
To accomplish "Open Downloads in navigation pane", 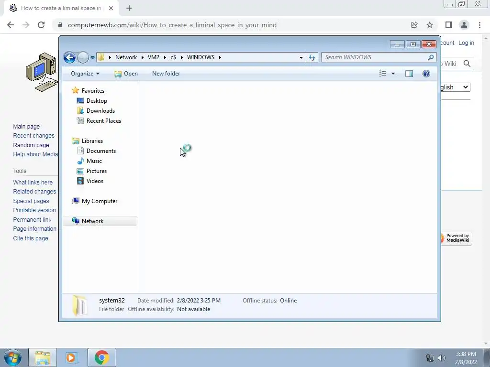I will pyautogui.click(x=100, y=111).
